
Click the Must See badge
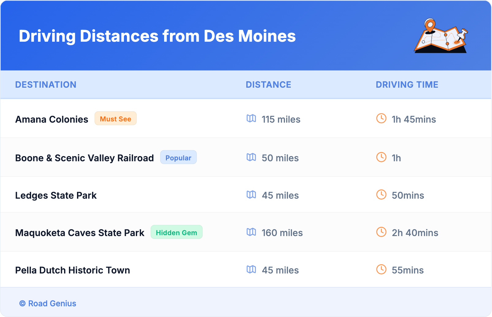pyautogui.click(x=115, y=119)
